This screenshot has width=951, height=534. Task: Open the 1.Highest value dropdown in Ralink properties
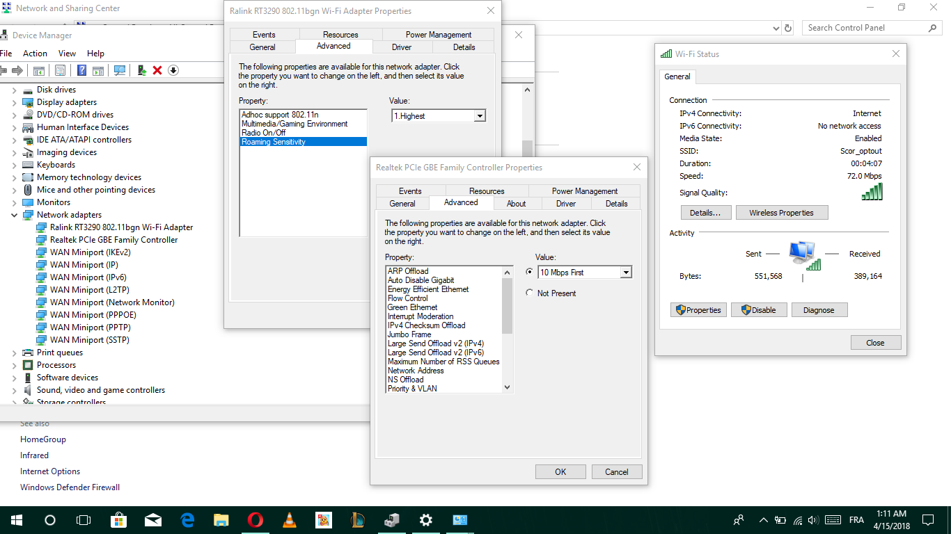[480, 116]
